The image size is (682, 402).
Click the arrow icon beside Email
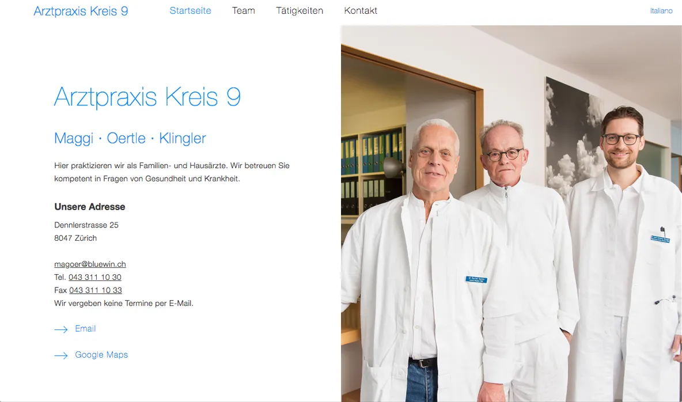[x=61, y=329]
